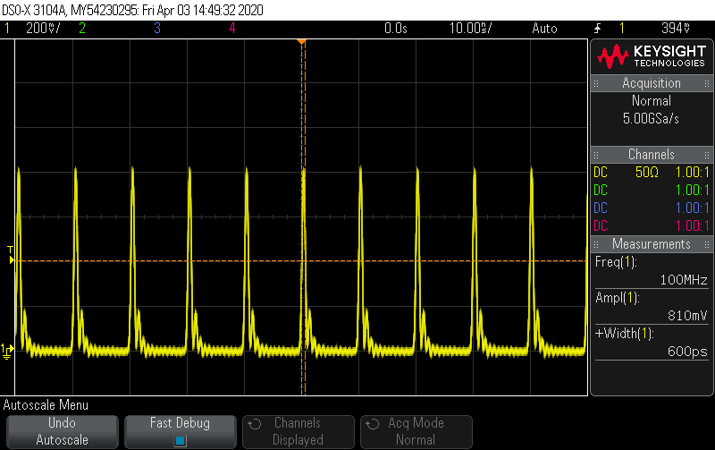Click the Acquisition header right grip icon
The width and height of the screenshot is (715, 450).
click(x=707, y=83)
